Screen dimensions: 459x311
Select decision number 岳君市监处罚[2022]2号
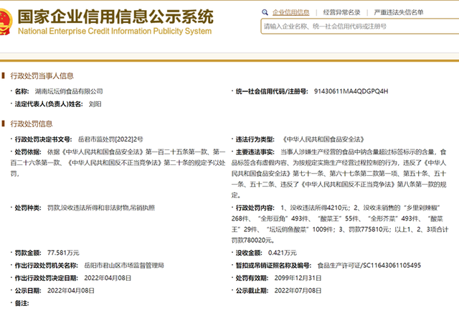110,139
